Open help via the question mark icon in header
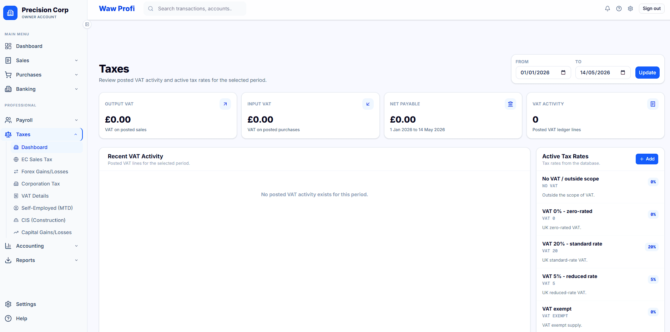This screenshot has width=670, height=332. click(x=619, y=9)
